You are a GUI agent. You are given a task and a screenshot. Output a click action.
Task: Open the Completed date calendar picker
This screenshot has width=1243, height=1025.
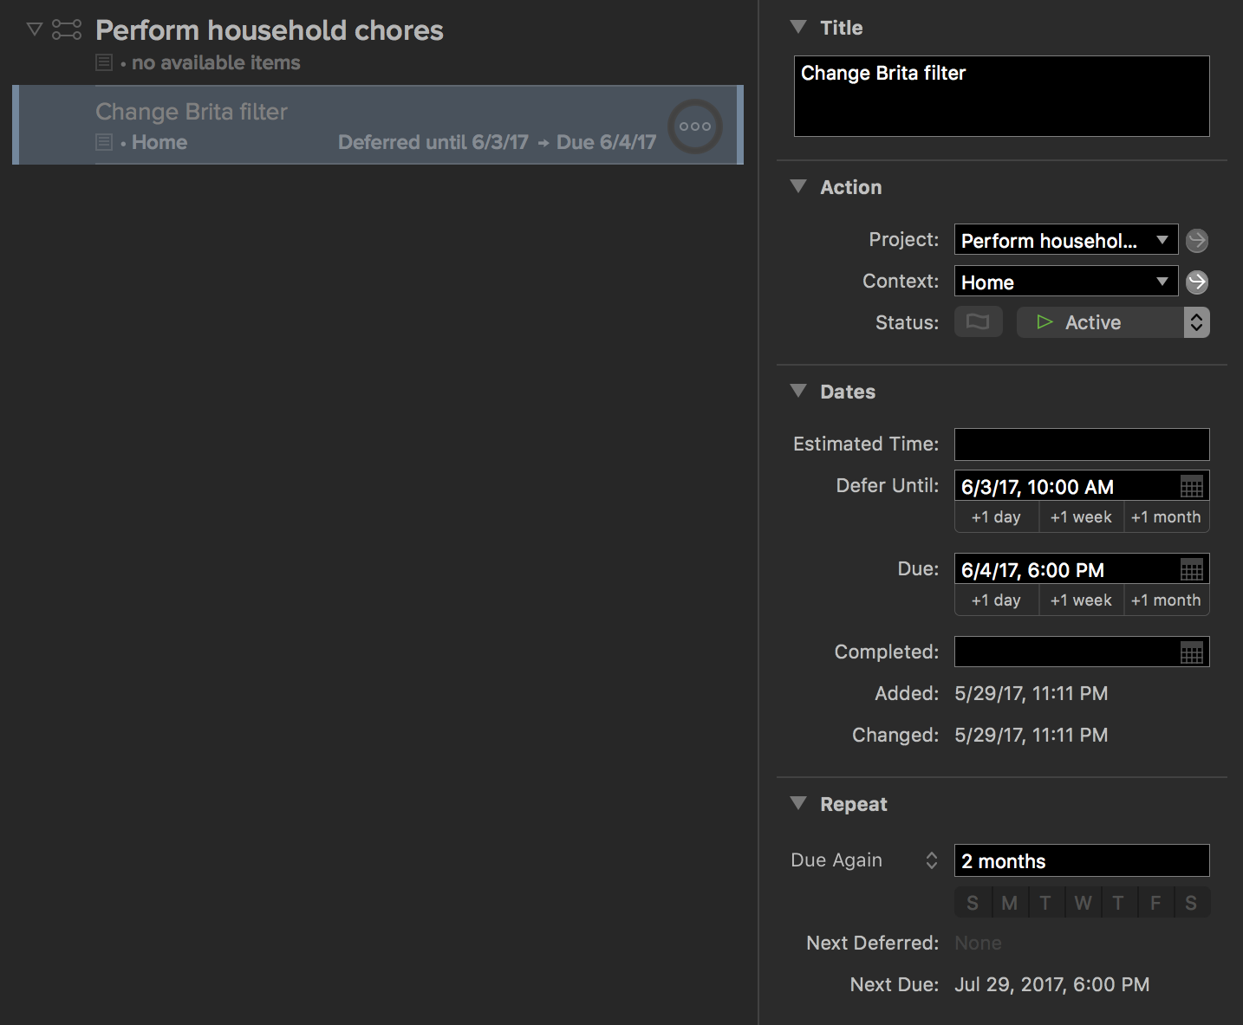(1191, 653)
